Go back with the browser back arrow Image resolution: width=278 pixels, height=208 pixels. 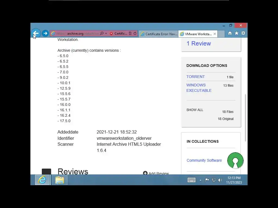point(36,33)
